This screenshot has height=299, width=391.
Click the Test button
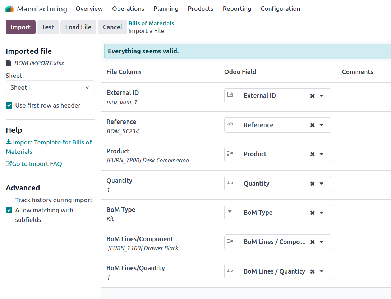tap(48, 27)
